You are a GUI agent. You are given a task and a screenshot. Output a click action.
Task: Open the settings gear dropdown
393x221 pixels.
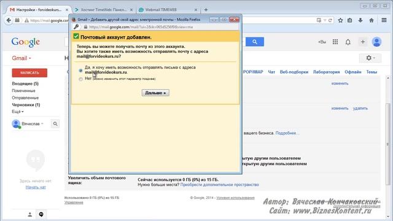point(370,58)
